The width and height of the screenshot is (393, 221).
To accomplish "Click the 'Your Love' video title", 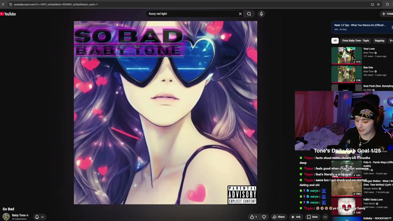I will pos(369,49).
